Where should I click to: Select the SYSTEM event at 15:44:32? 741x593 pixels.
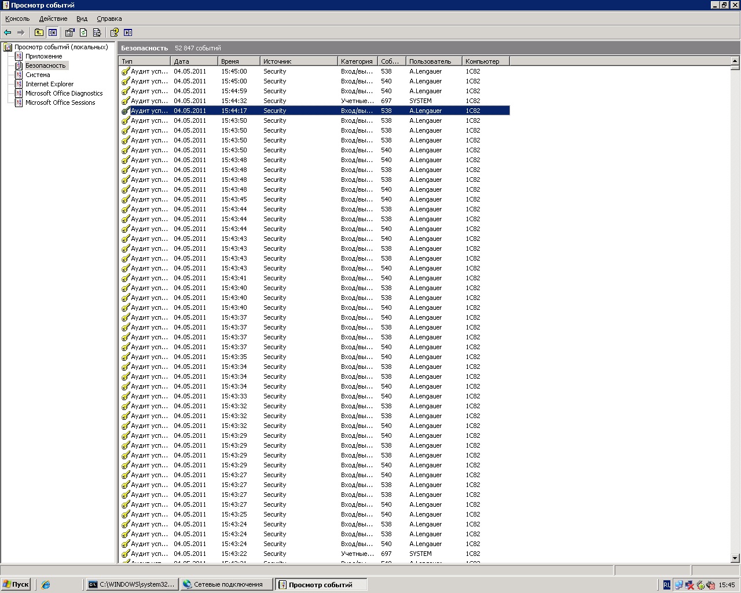pyautogui.click(x=314, y=101)
